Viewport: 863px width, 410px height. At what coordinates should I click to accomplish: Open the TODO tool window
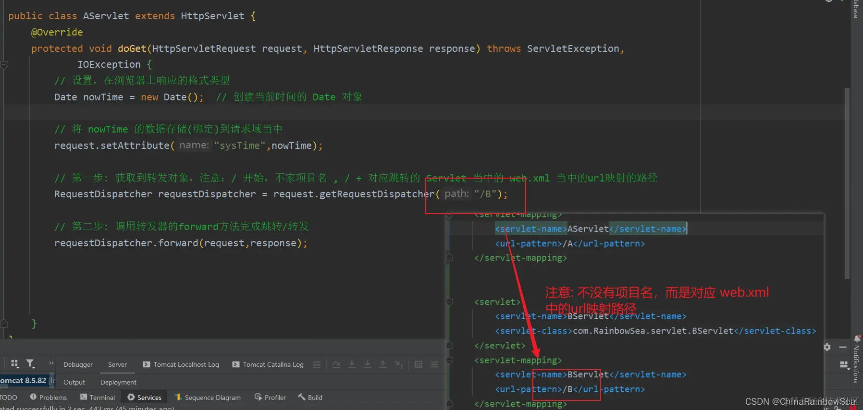click(x=9, y=398)
